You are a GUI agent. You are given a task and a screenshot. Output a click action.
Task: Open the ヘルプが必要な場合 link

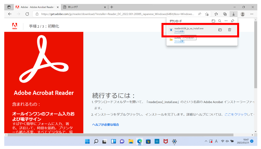105,125
